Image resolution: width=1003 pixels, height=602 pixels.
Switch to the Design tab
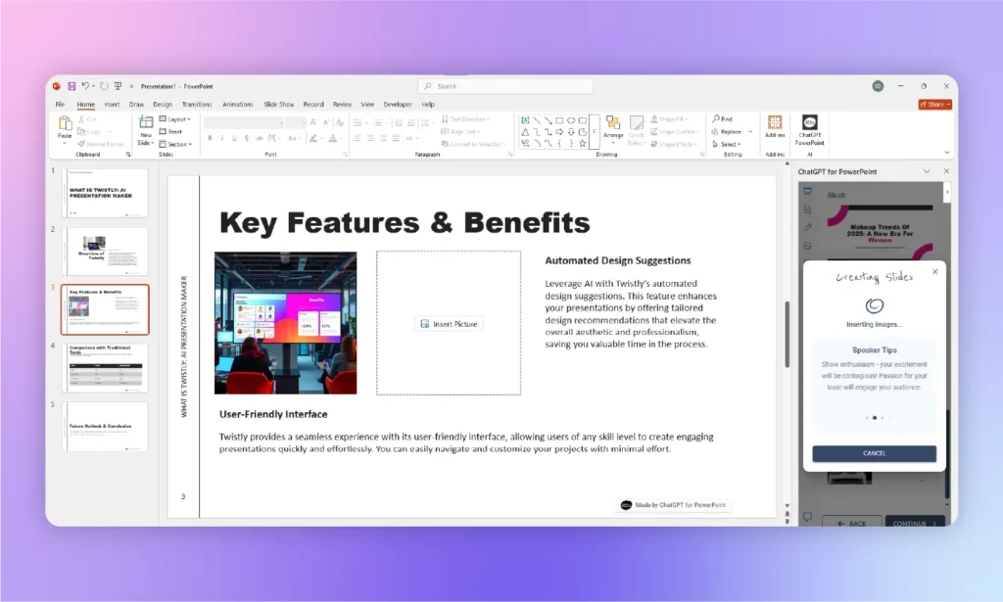[163, 104]
